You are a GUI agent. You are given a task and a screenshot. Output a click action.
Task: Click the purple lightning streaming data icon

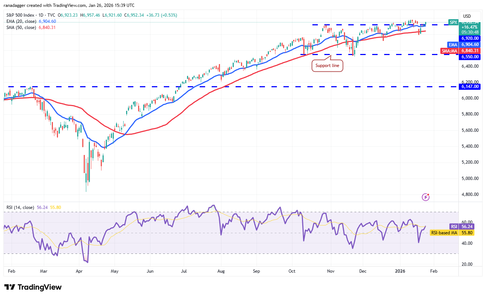[425, 197]
